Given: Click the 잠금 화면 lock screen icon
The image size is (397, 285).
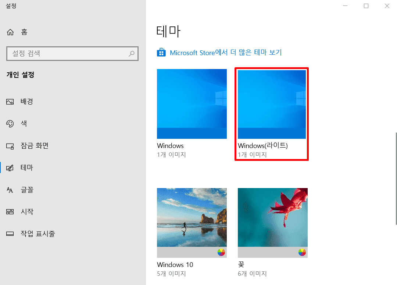Looking at the screenshot, I should [10, 146].
